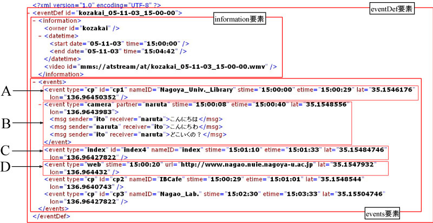Collapse the information element node
Viewport: 433px width, 223px height.
tap(34, 21)
